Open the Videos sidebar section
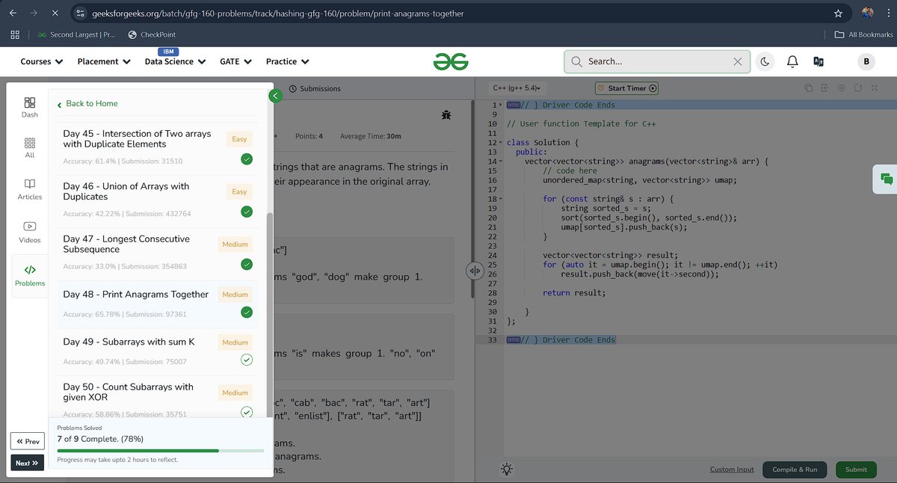 click(x=30, y=232)
